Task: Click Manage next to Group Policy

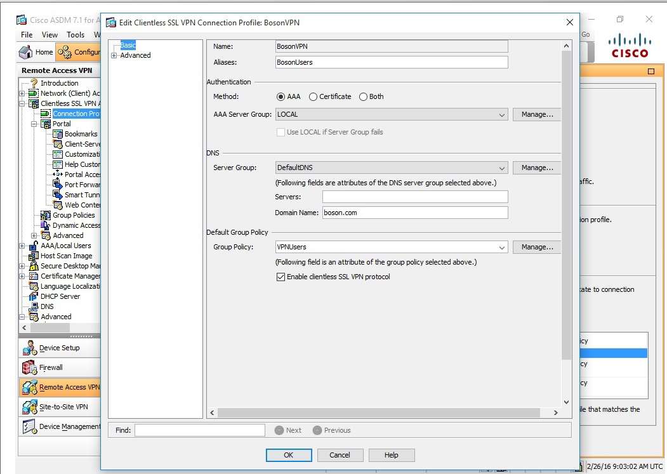Action: tap(536, 247)
